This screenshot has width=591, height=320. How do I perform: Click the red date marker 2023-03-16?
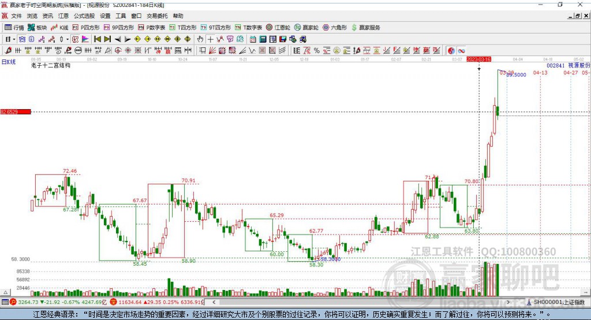[478, 59]
